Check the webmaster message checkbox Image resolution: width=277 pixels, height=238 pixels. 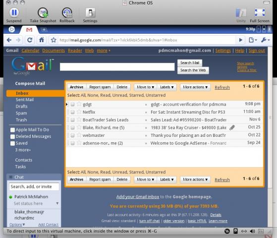73,135
